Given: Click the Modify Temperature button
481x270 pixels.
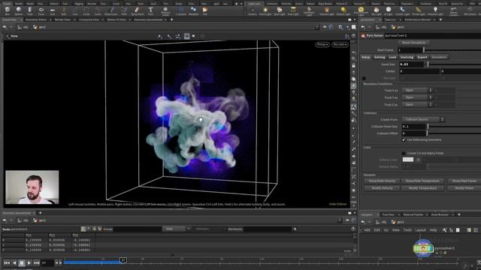Looking at the screenshot, I should point(422,188).
